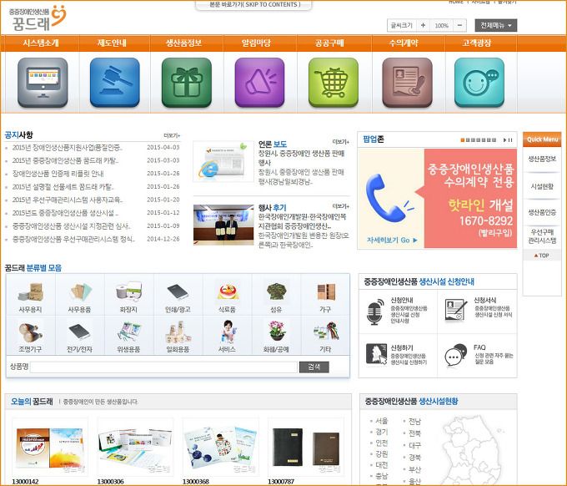Open the green gift box 생산품정보 icon
The image size is (567, 486).
coord(187,83)
